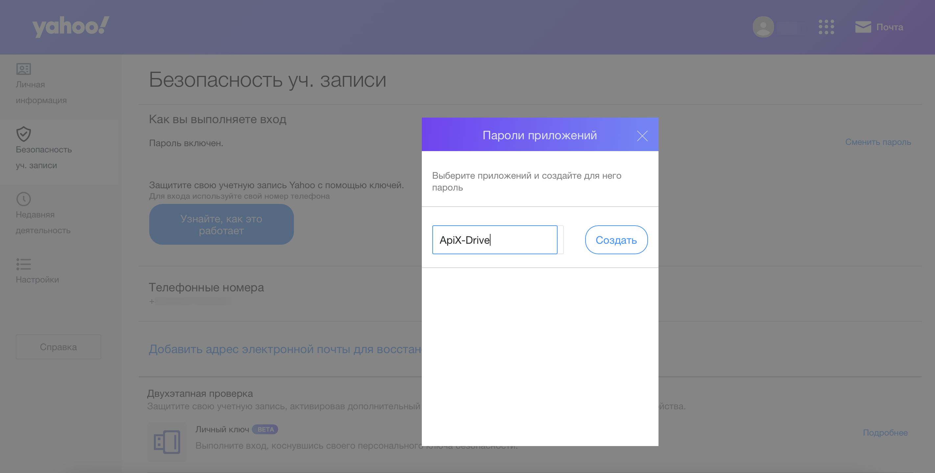Click 'Пароль включен.' text
935x473 pixels.
pyautogui.click(x=186, y=143)
